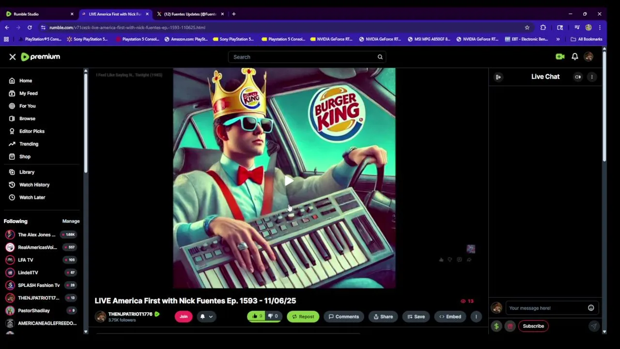
Task: Share the video
Action: pos(383,317)
